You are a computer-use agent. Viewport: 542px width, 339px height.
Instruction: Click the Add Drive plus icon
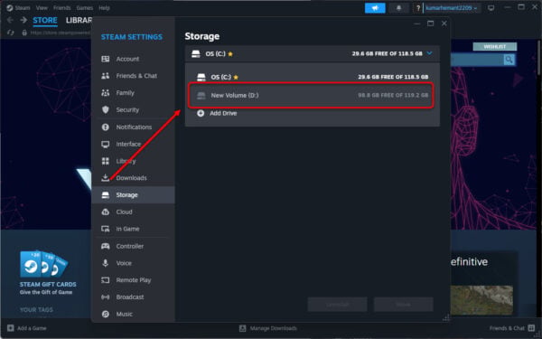click(201, 113)
